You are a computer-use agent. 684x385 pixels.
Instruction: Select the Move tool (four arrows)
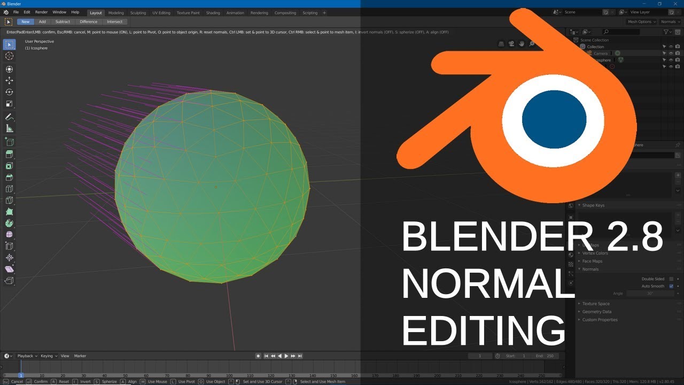[9, 80]
